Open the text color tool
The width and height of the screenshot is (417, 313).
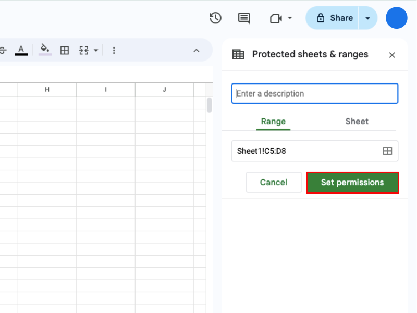coord(21,50)
